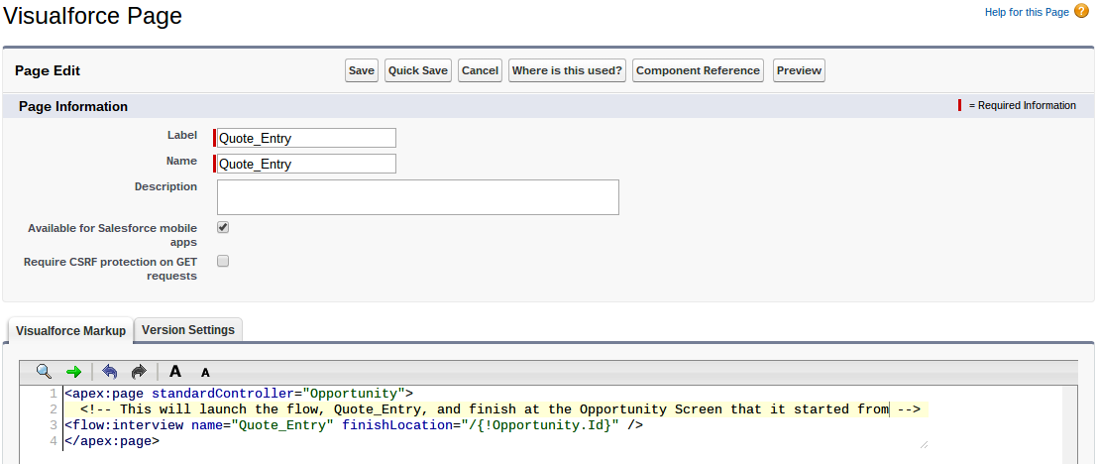Open Where is this used?
Image resolution: width=1097 pixels, height=464 pixels.
coord(567,70)
